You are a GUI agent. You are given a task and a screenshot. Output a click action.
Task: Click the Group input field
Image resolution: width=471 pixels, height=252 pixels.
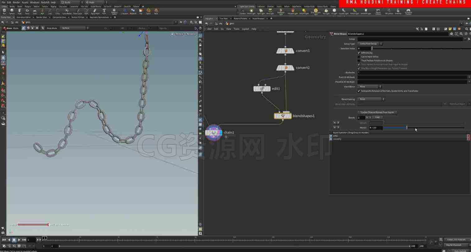(410, 39)
